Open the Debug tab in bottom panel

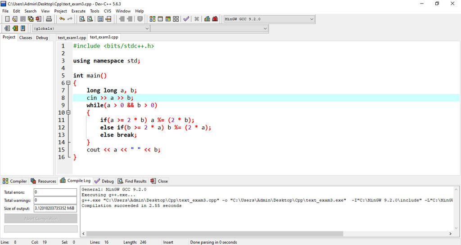point(104,181)
